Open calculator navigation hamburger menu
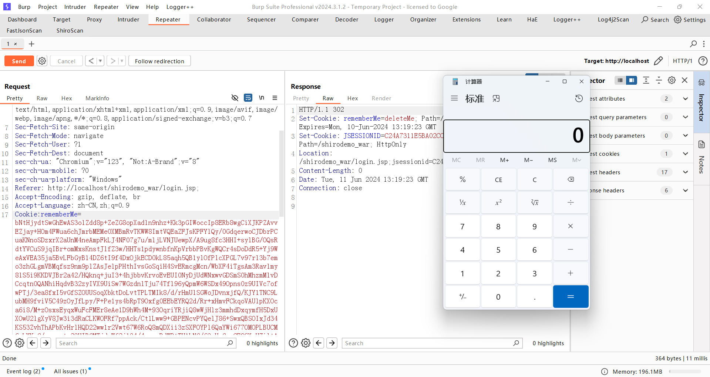 point(454,98)
